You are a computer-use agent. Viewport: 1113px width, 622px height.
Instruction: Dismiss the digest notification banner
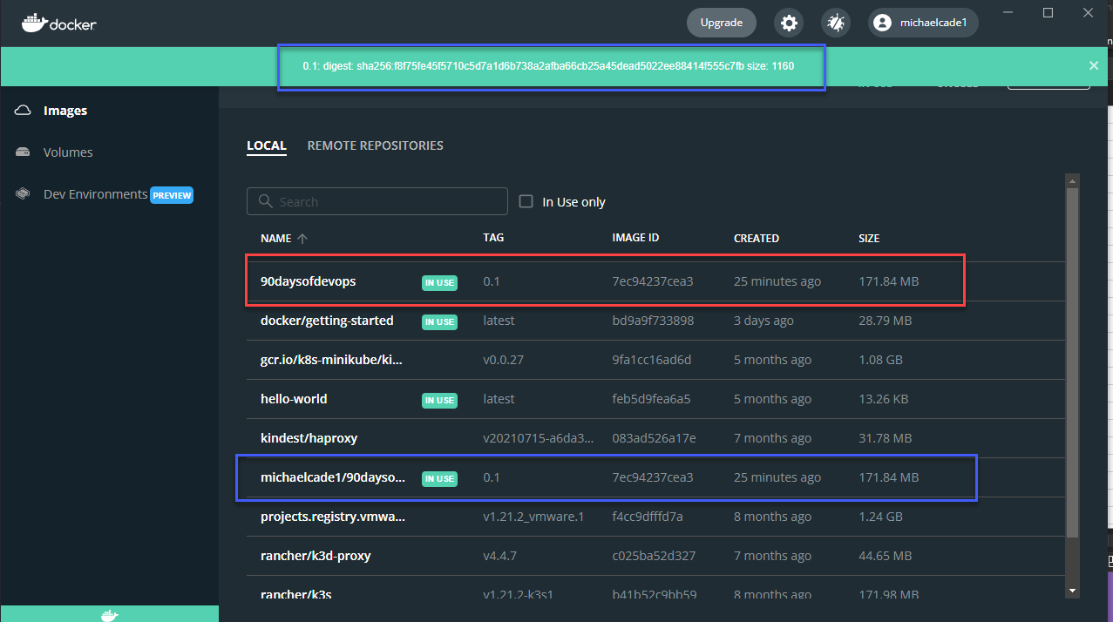click(x=1094, y=65)
